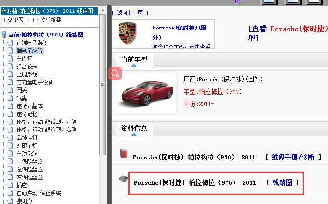
Task: Click 菜单展开 to expand the menu
Action: point(18,20)
